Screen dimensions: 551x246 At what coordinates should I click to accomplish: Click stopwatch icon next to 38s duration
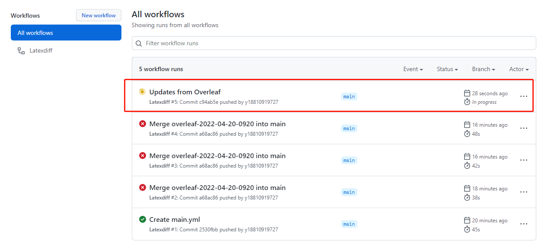[467, 198]
